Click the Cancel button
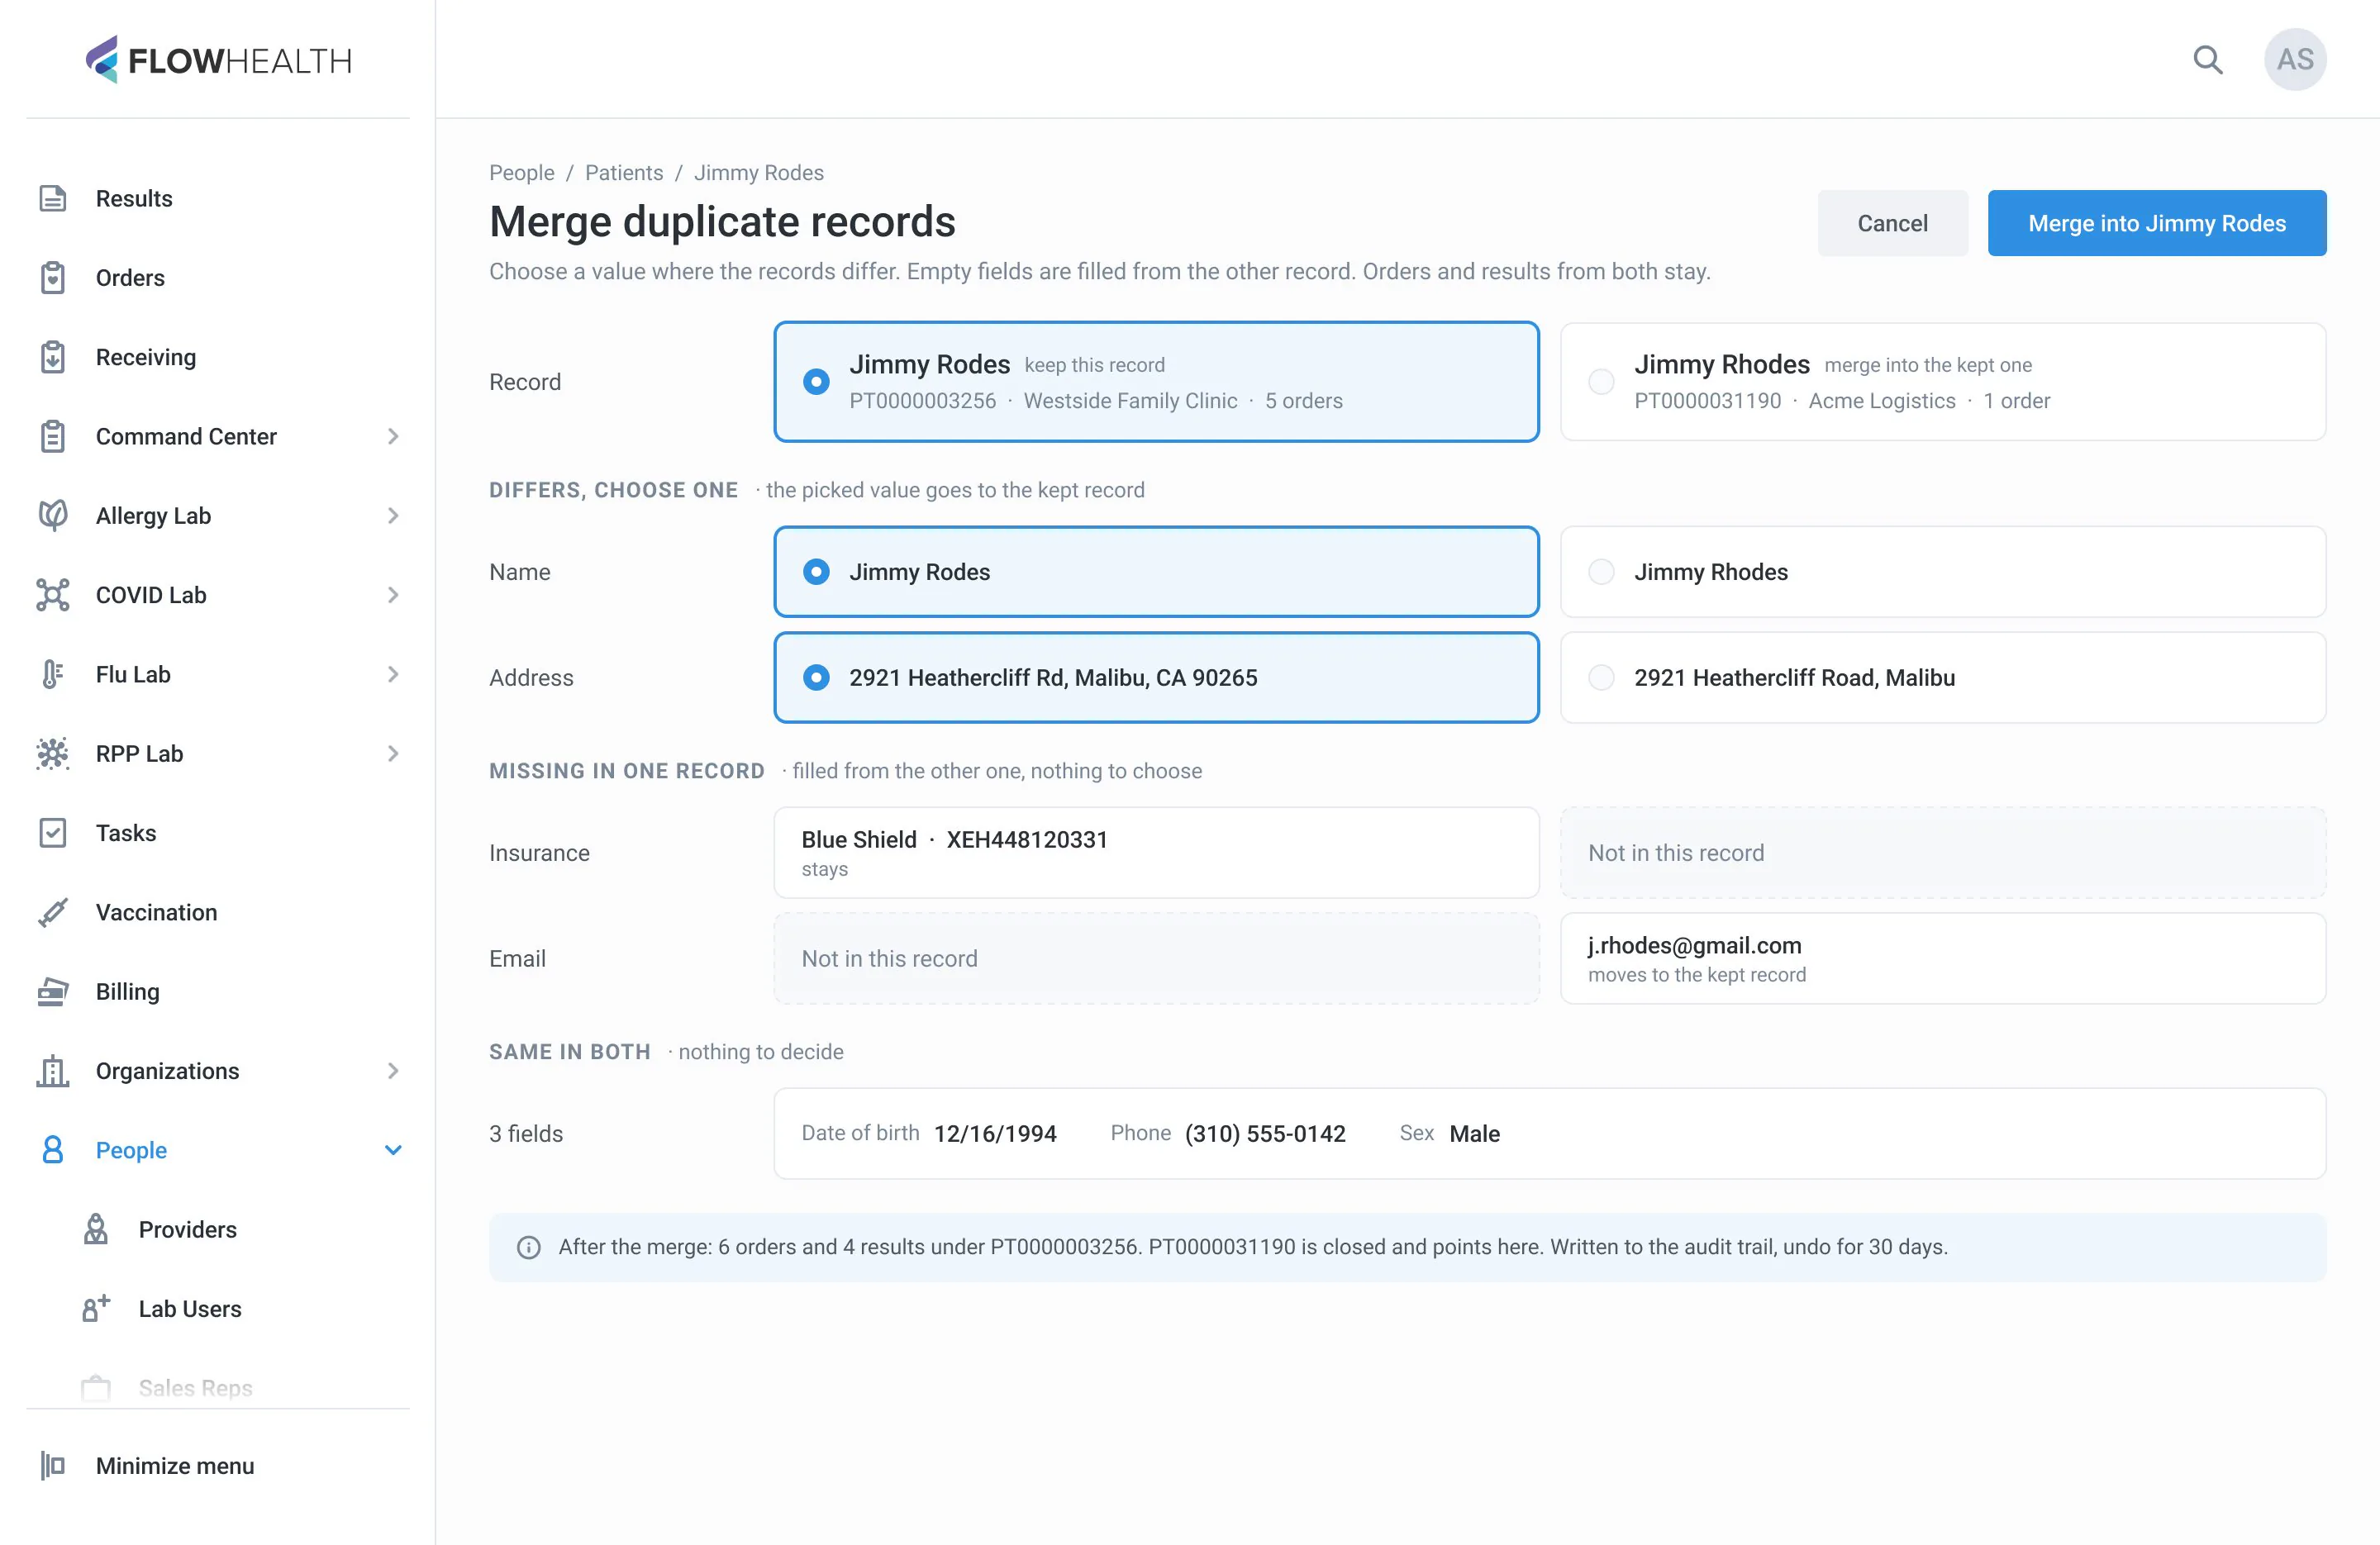 tap(1892, 223)
